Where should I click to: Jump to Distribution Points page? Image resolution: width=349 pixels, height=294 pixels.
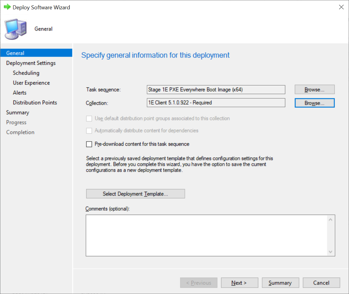(35, 102)
